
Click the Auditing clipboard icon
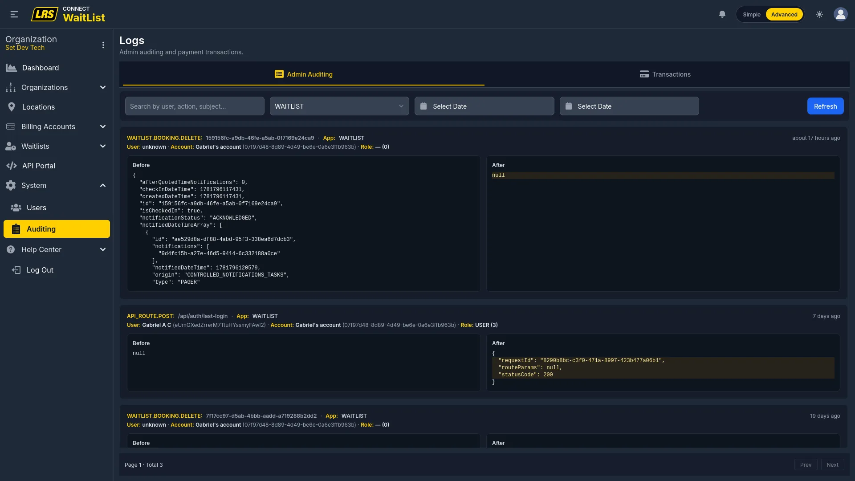(16, 229)
